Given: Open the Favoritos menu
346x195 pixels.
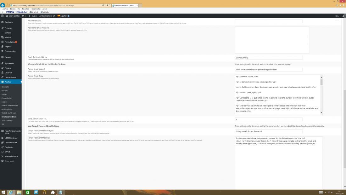Looking at the screenshot, I should pyautogui.click(x=25, y=9).
